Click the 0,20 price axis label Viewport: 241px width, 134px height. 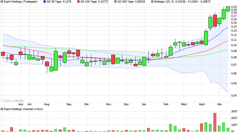[x=234, y=7]
